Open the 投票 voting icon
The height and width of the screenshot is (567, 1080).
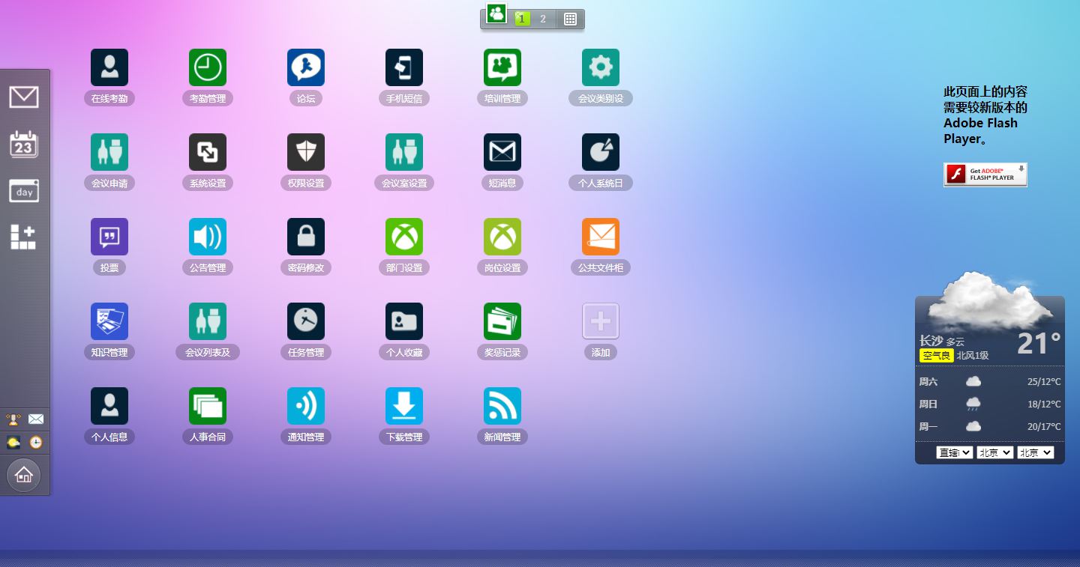[x=109, y=237]
